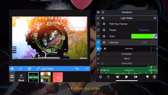168x95 pixels.
Task: Collapse layer strip with down chevron
Action: 12,80
